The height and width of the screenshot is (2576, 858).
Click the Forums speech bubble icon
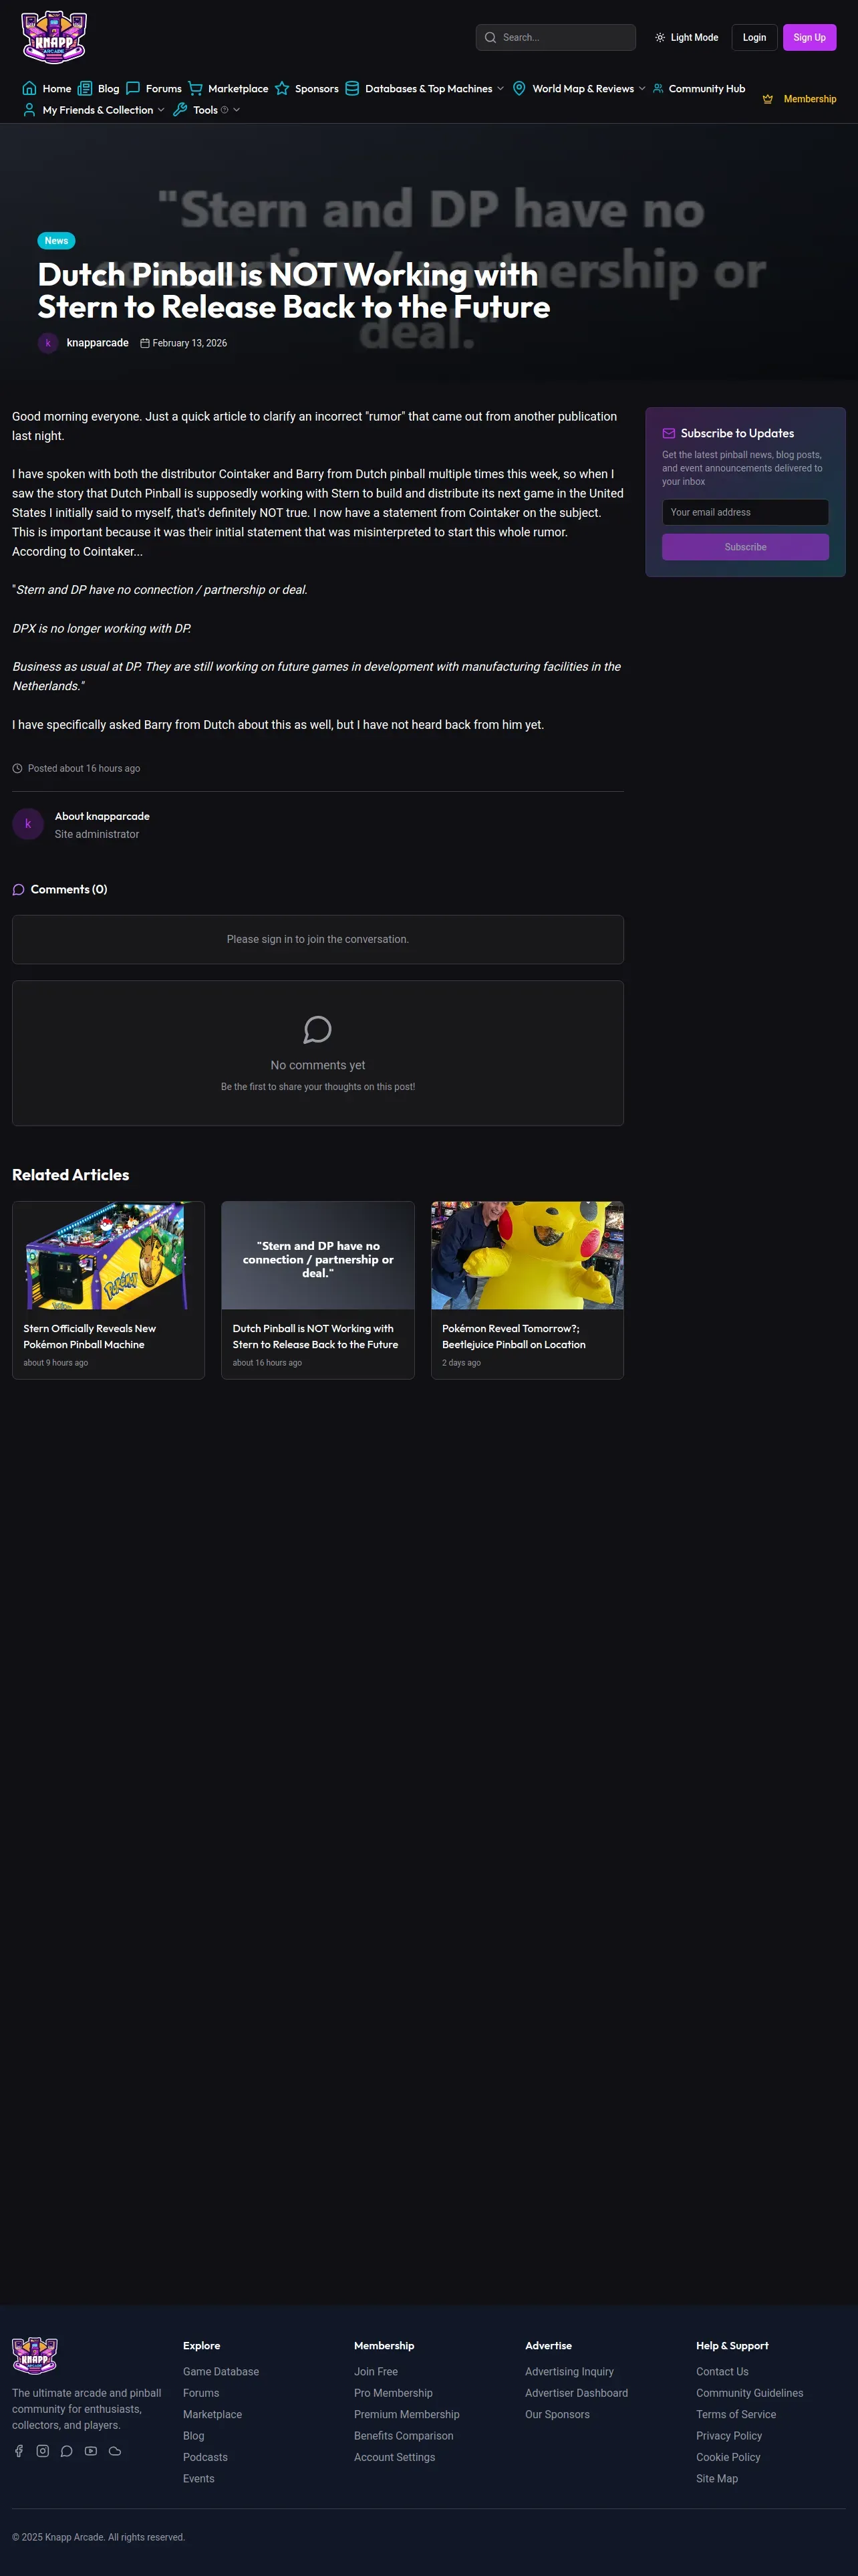point(133,88)
